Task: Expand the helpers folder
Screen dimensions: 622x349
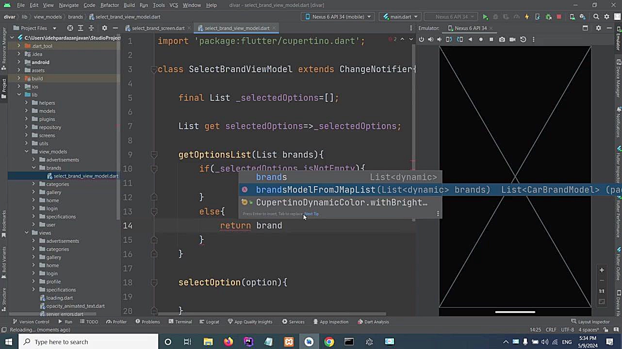Action: [27, 103]
